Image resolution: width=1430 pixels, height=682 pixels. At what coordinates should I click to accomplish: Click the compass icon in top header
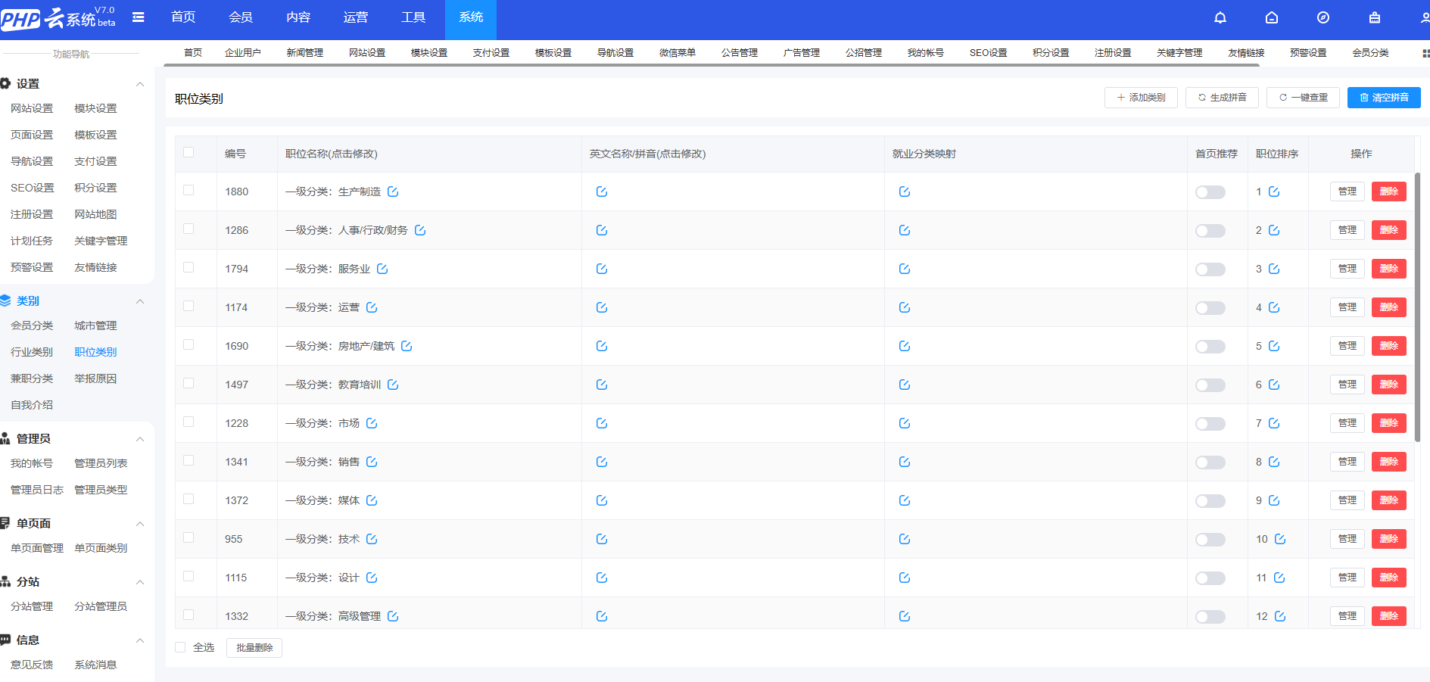[x=1323, y=17]
